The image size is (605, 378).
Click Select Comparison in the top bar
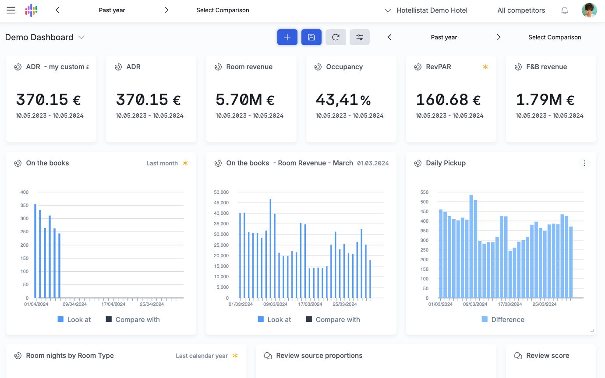coord(223,10)
